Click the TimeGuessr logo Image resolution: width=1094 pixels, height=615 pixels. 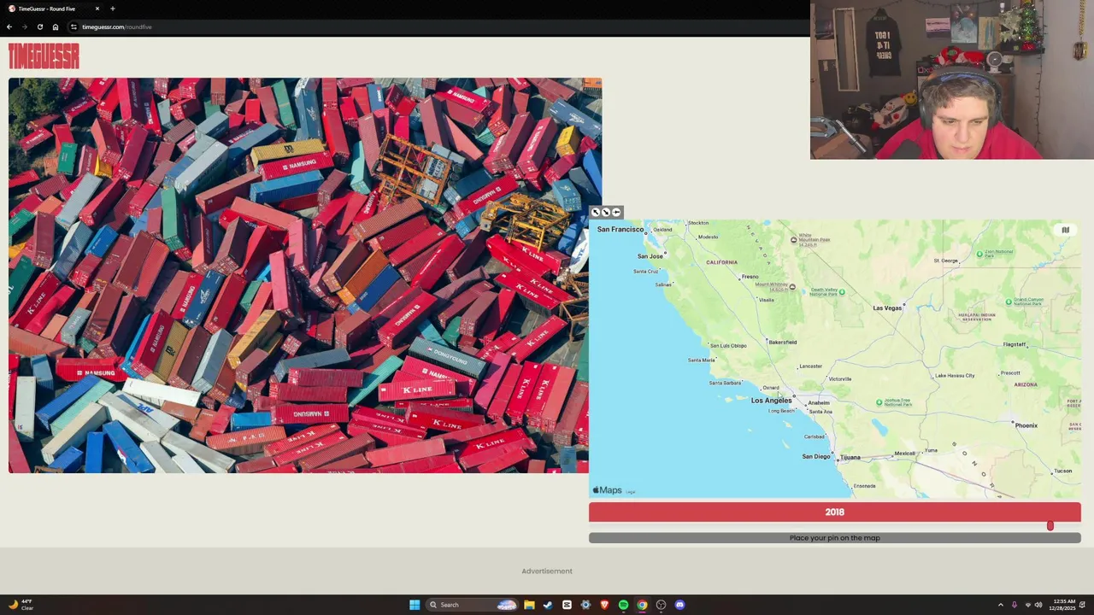tap(44, 56)
